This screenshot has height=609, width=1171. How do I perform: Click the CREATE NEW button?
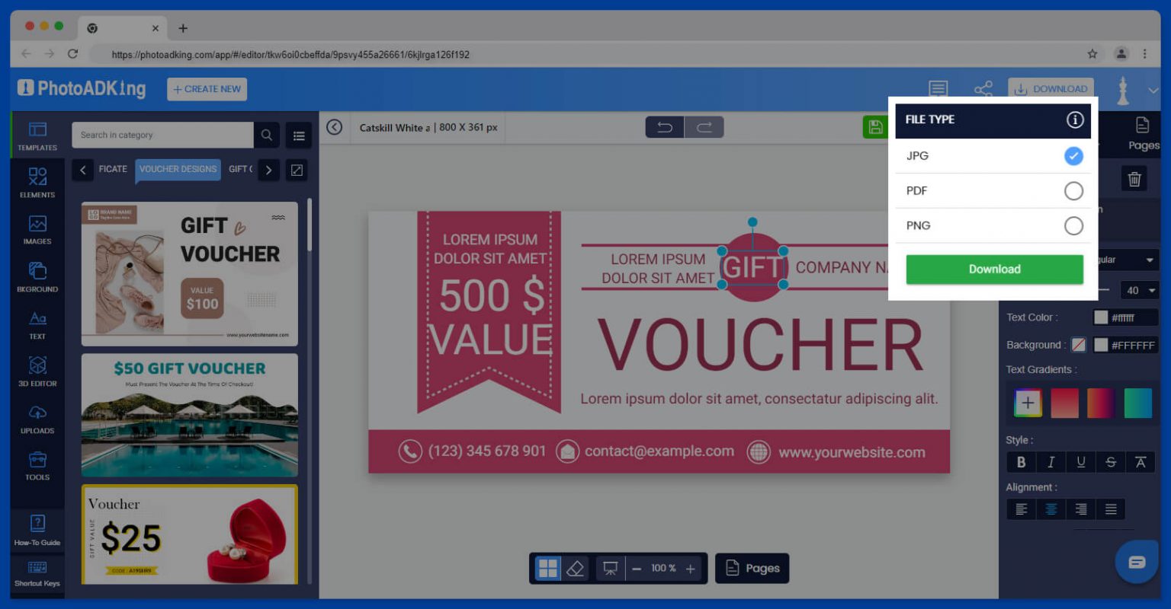(207, 89)
